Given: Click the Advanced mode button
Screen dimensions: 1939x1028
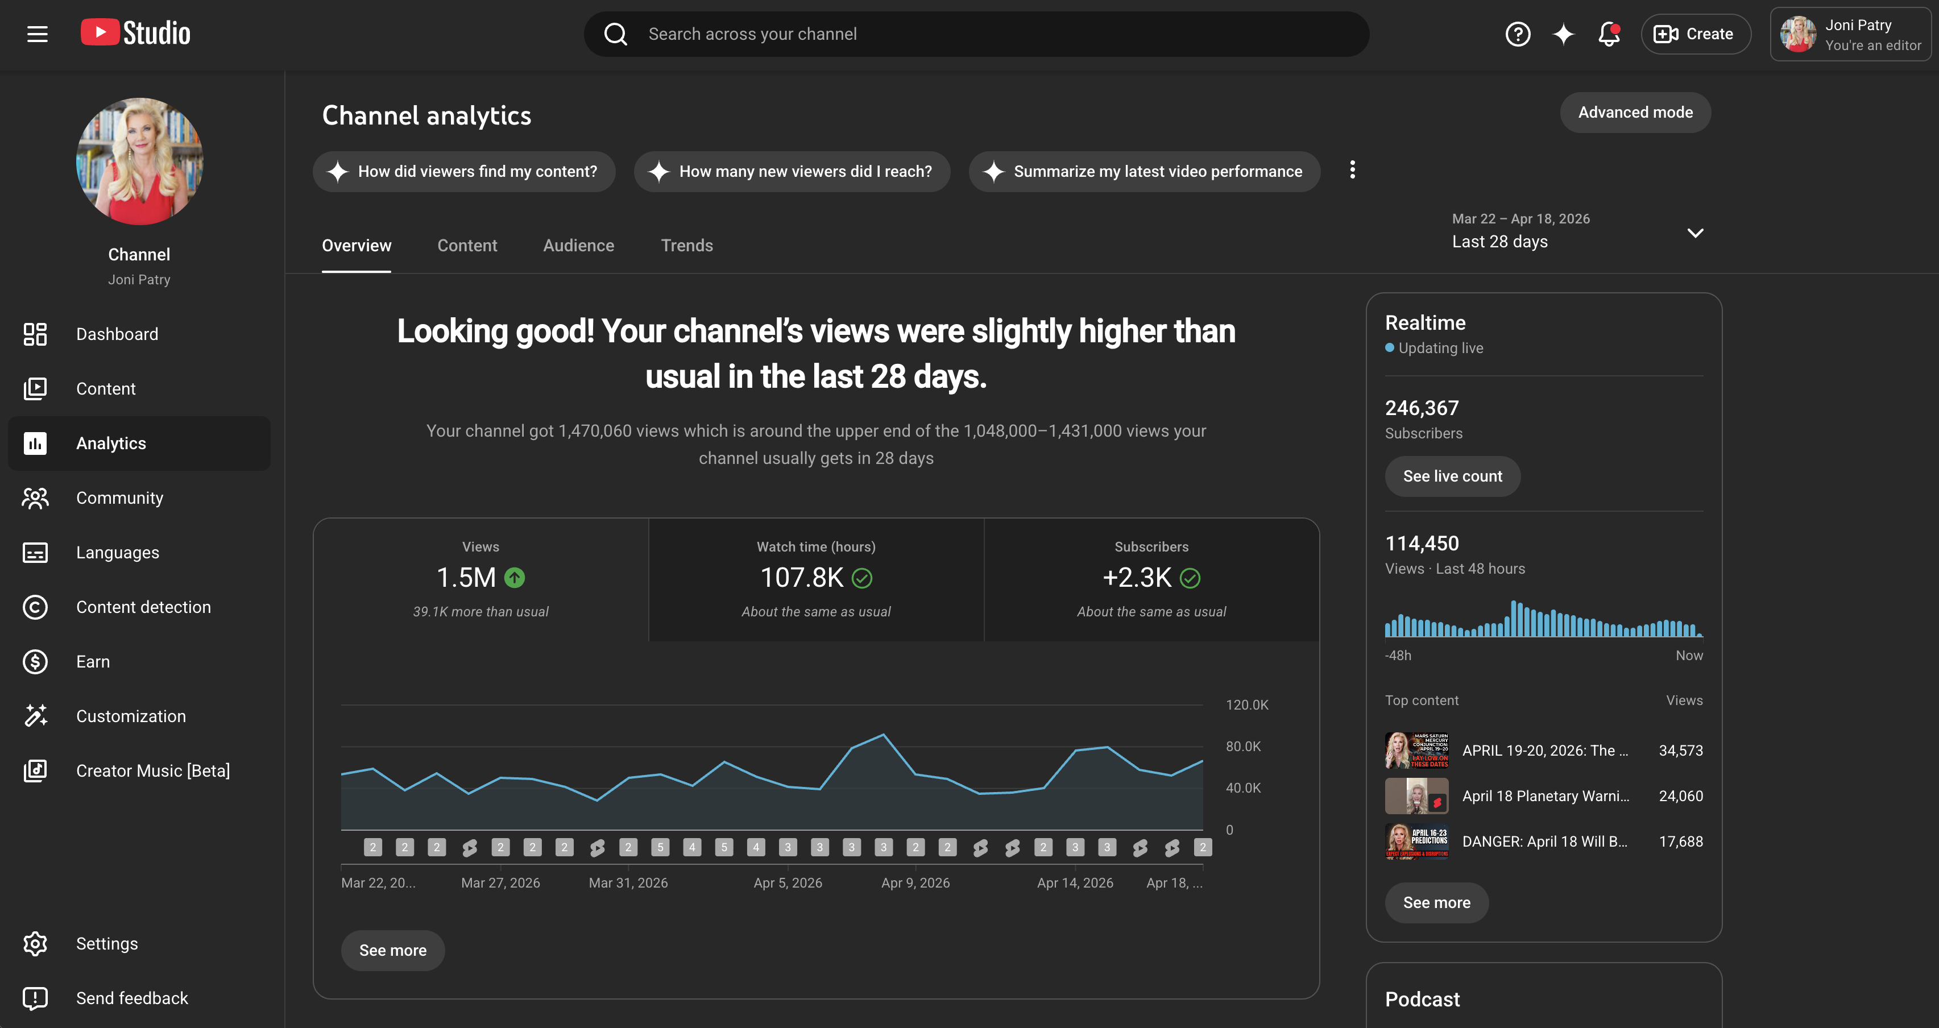Looking at the screenshot, I should coord(1635,112).
